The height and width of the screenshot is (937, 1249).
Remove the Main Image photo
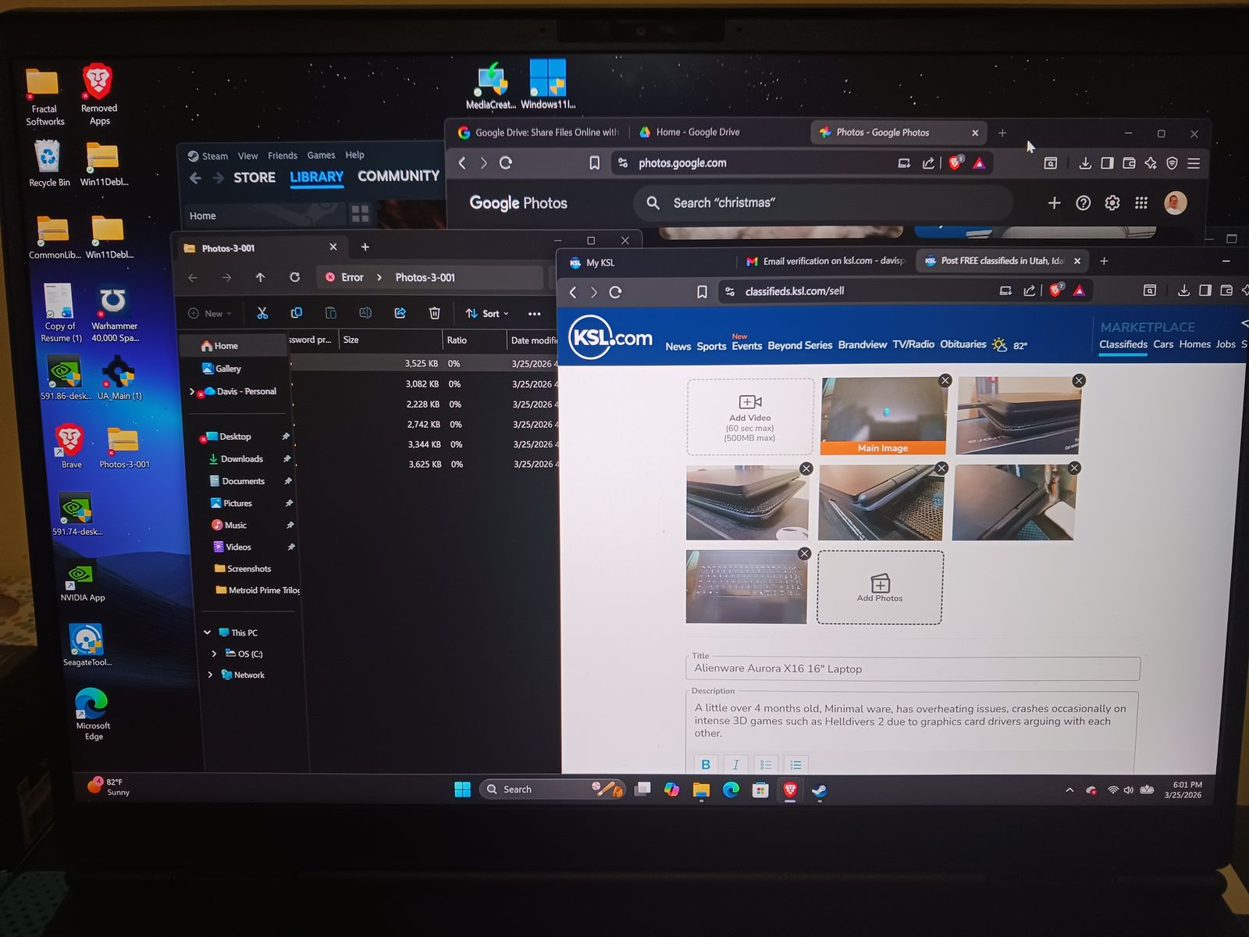(x=945, y=380)
